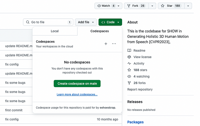Switch to the Local tab
This screenshot has height=126, width=200.
coord(55,31)
